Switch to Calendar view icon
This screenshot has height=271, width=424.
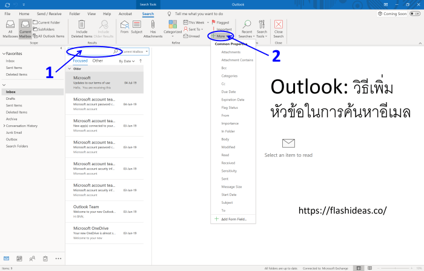click(19, 258)
